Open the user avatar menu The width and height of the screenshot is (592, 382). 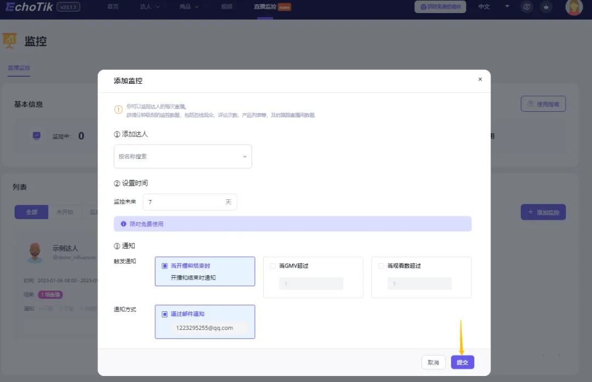click(x=573, y=7)
